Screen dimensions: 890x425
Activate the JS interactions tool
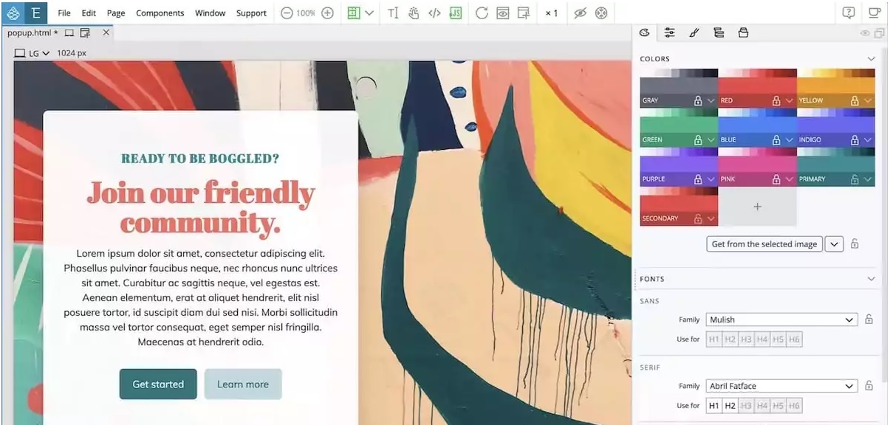(x=456, y=13)
